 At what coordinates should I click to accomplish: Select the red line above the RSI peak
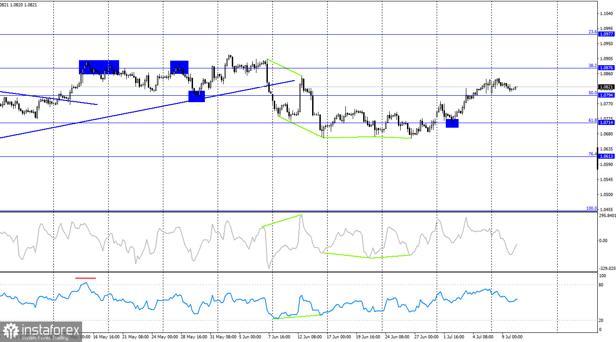[x=85, y=278]
